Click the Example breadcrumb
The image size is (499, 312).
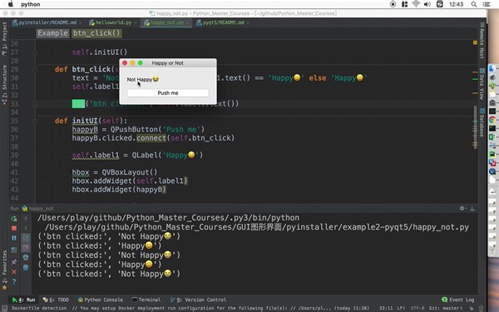52,33
